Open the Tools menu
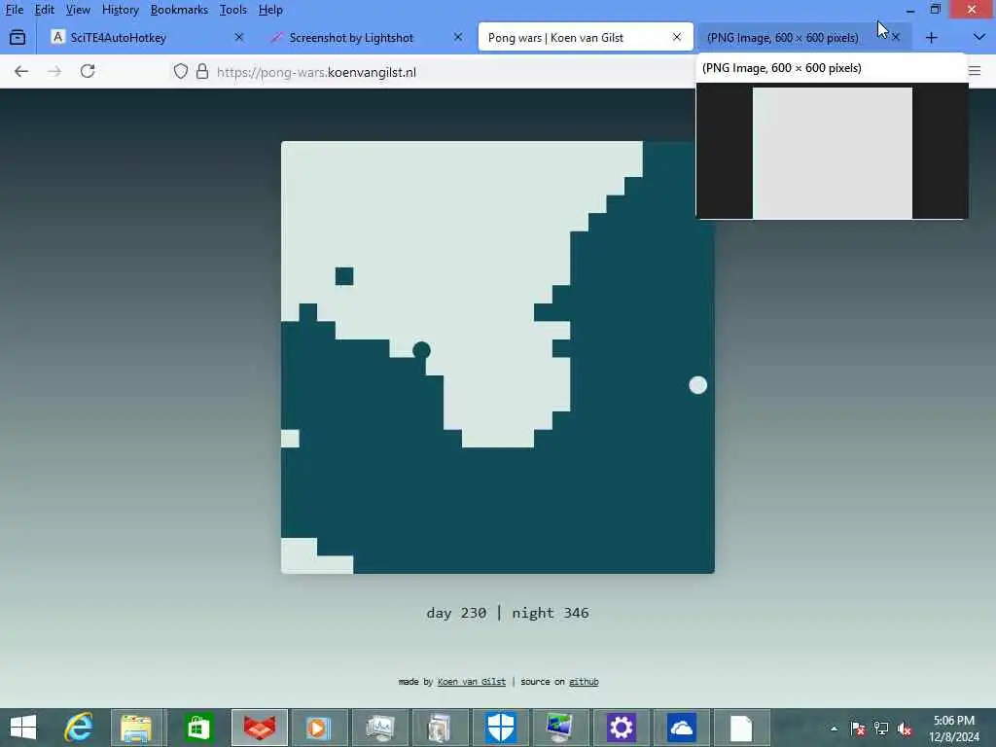996x747 pixels. click(232, 10)
